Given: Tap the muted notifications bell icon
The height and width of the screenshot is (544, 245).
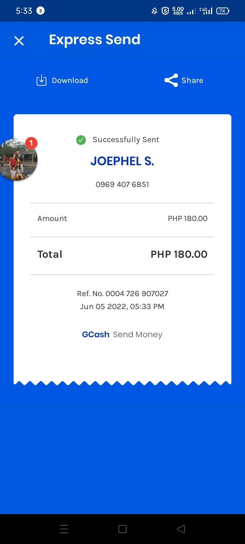Looking at the screenshot, I should (154, 11).
